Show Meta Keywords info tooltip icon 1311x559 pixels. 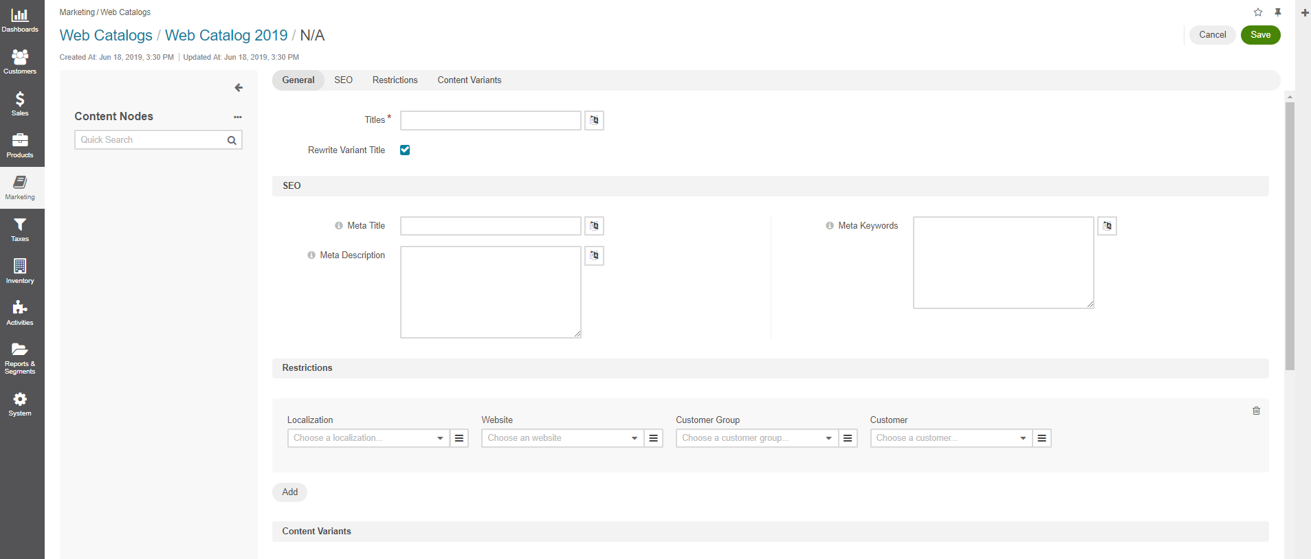click(x=830, y=226)
